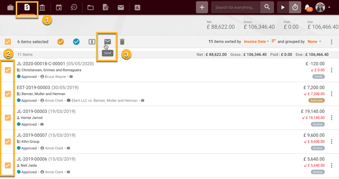Click Bruce Wayne assignee name

55,76
